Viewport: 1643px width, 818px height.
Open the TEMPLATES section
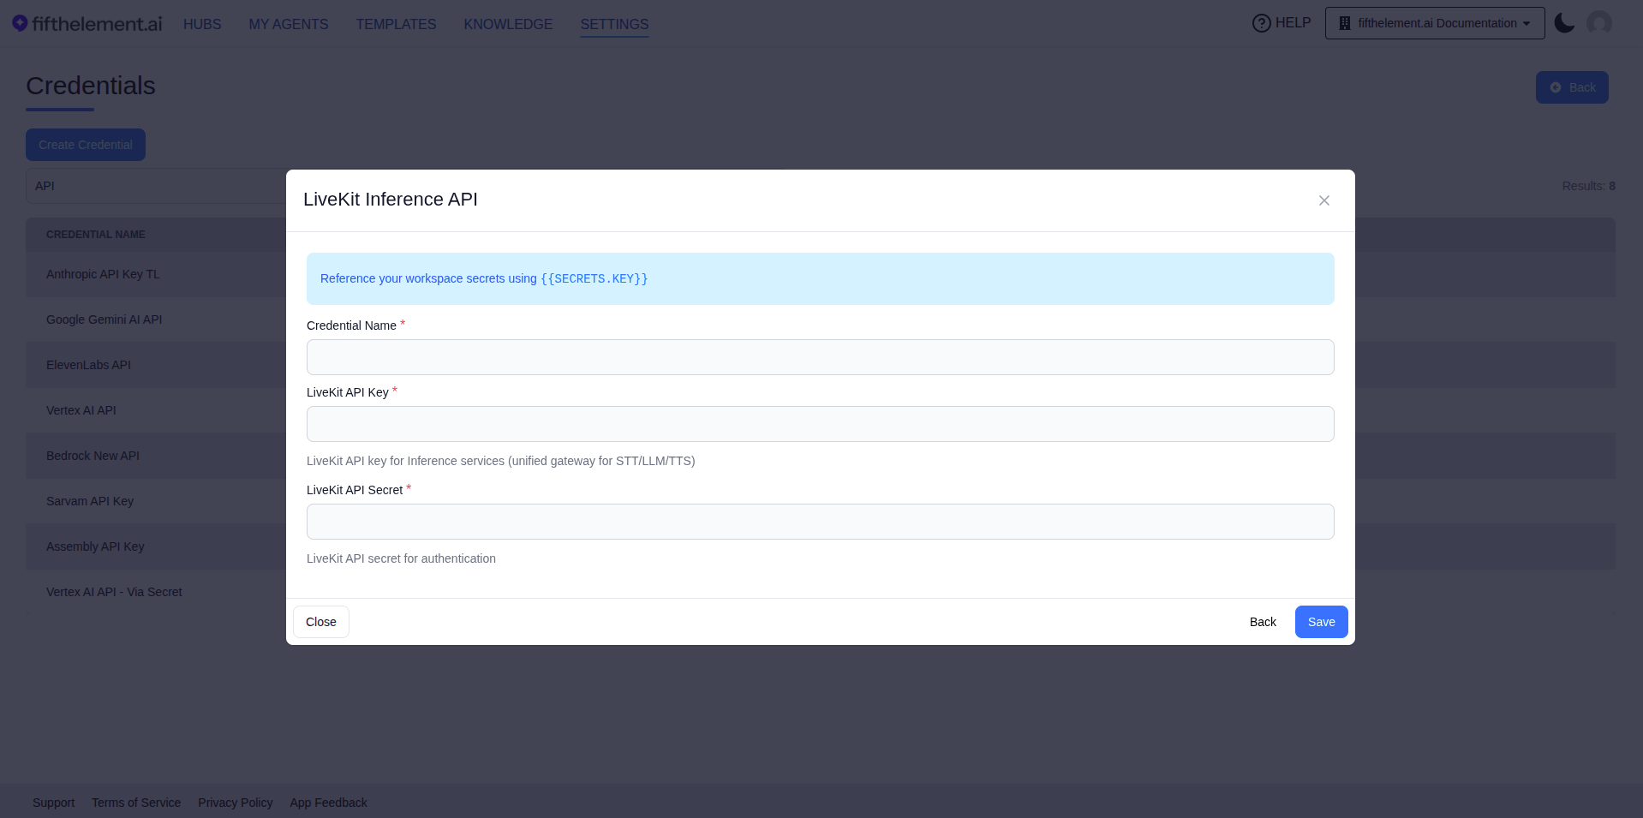point(396,24)
